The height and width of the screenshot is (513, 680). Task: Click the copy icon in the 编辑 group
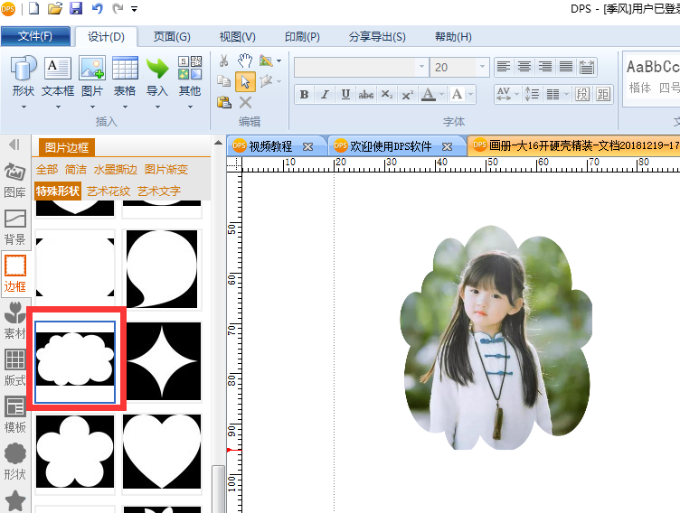click(x=223, y=81)
